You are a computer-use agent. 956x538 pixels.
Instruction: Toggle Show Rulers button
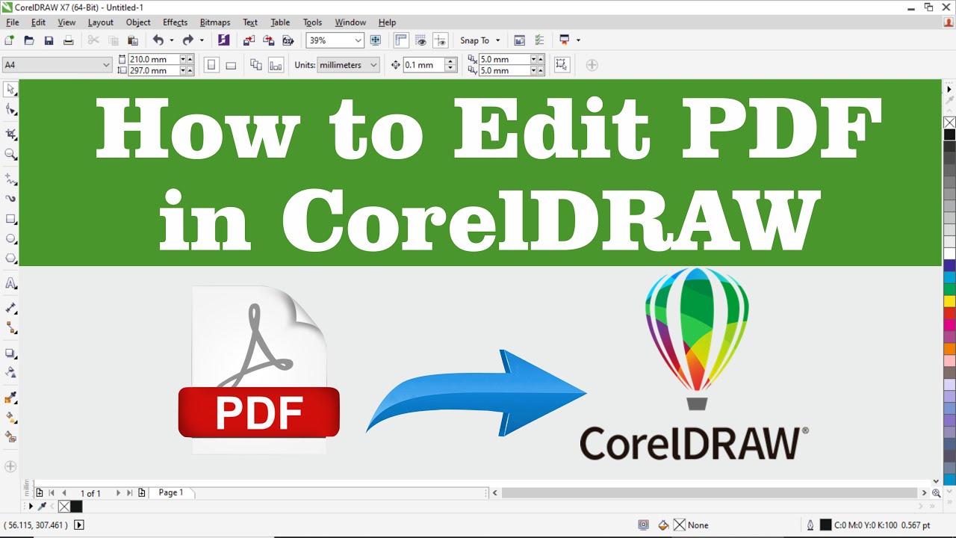[401, 40]
